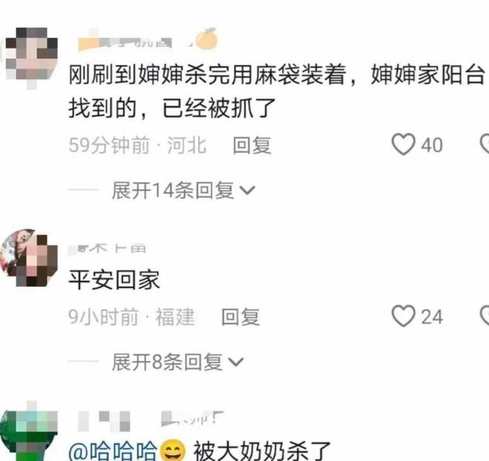Click the chevron next to 展开14条回复
The image size is (489, 461).
pos(247,190)
